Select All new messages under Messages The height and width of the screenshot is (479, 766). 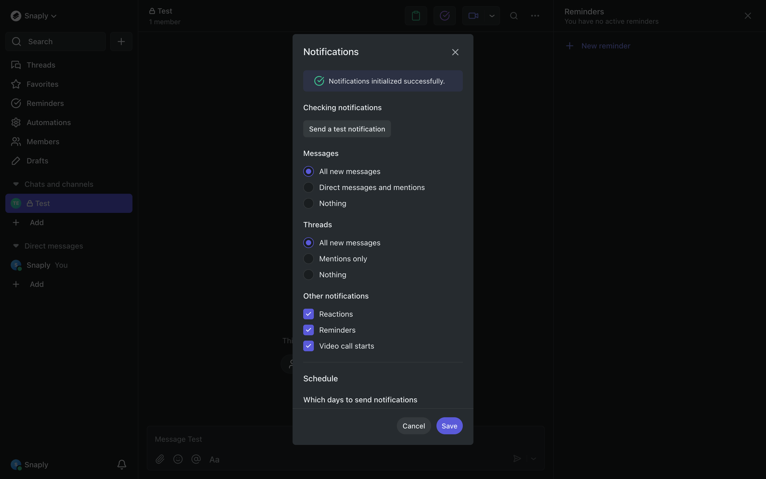pos(309,171)
